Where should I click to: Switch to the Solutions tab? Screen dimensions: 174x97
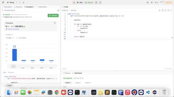tap(18, 7)
